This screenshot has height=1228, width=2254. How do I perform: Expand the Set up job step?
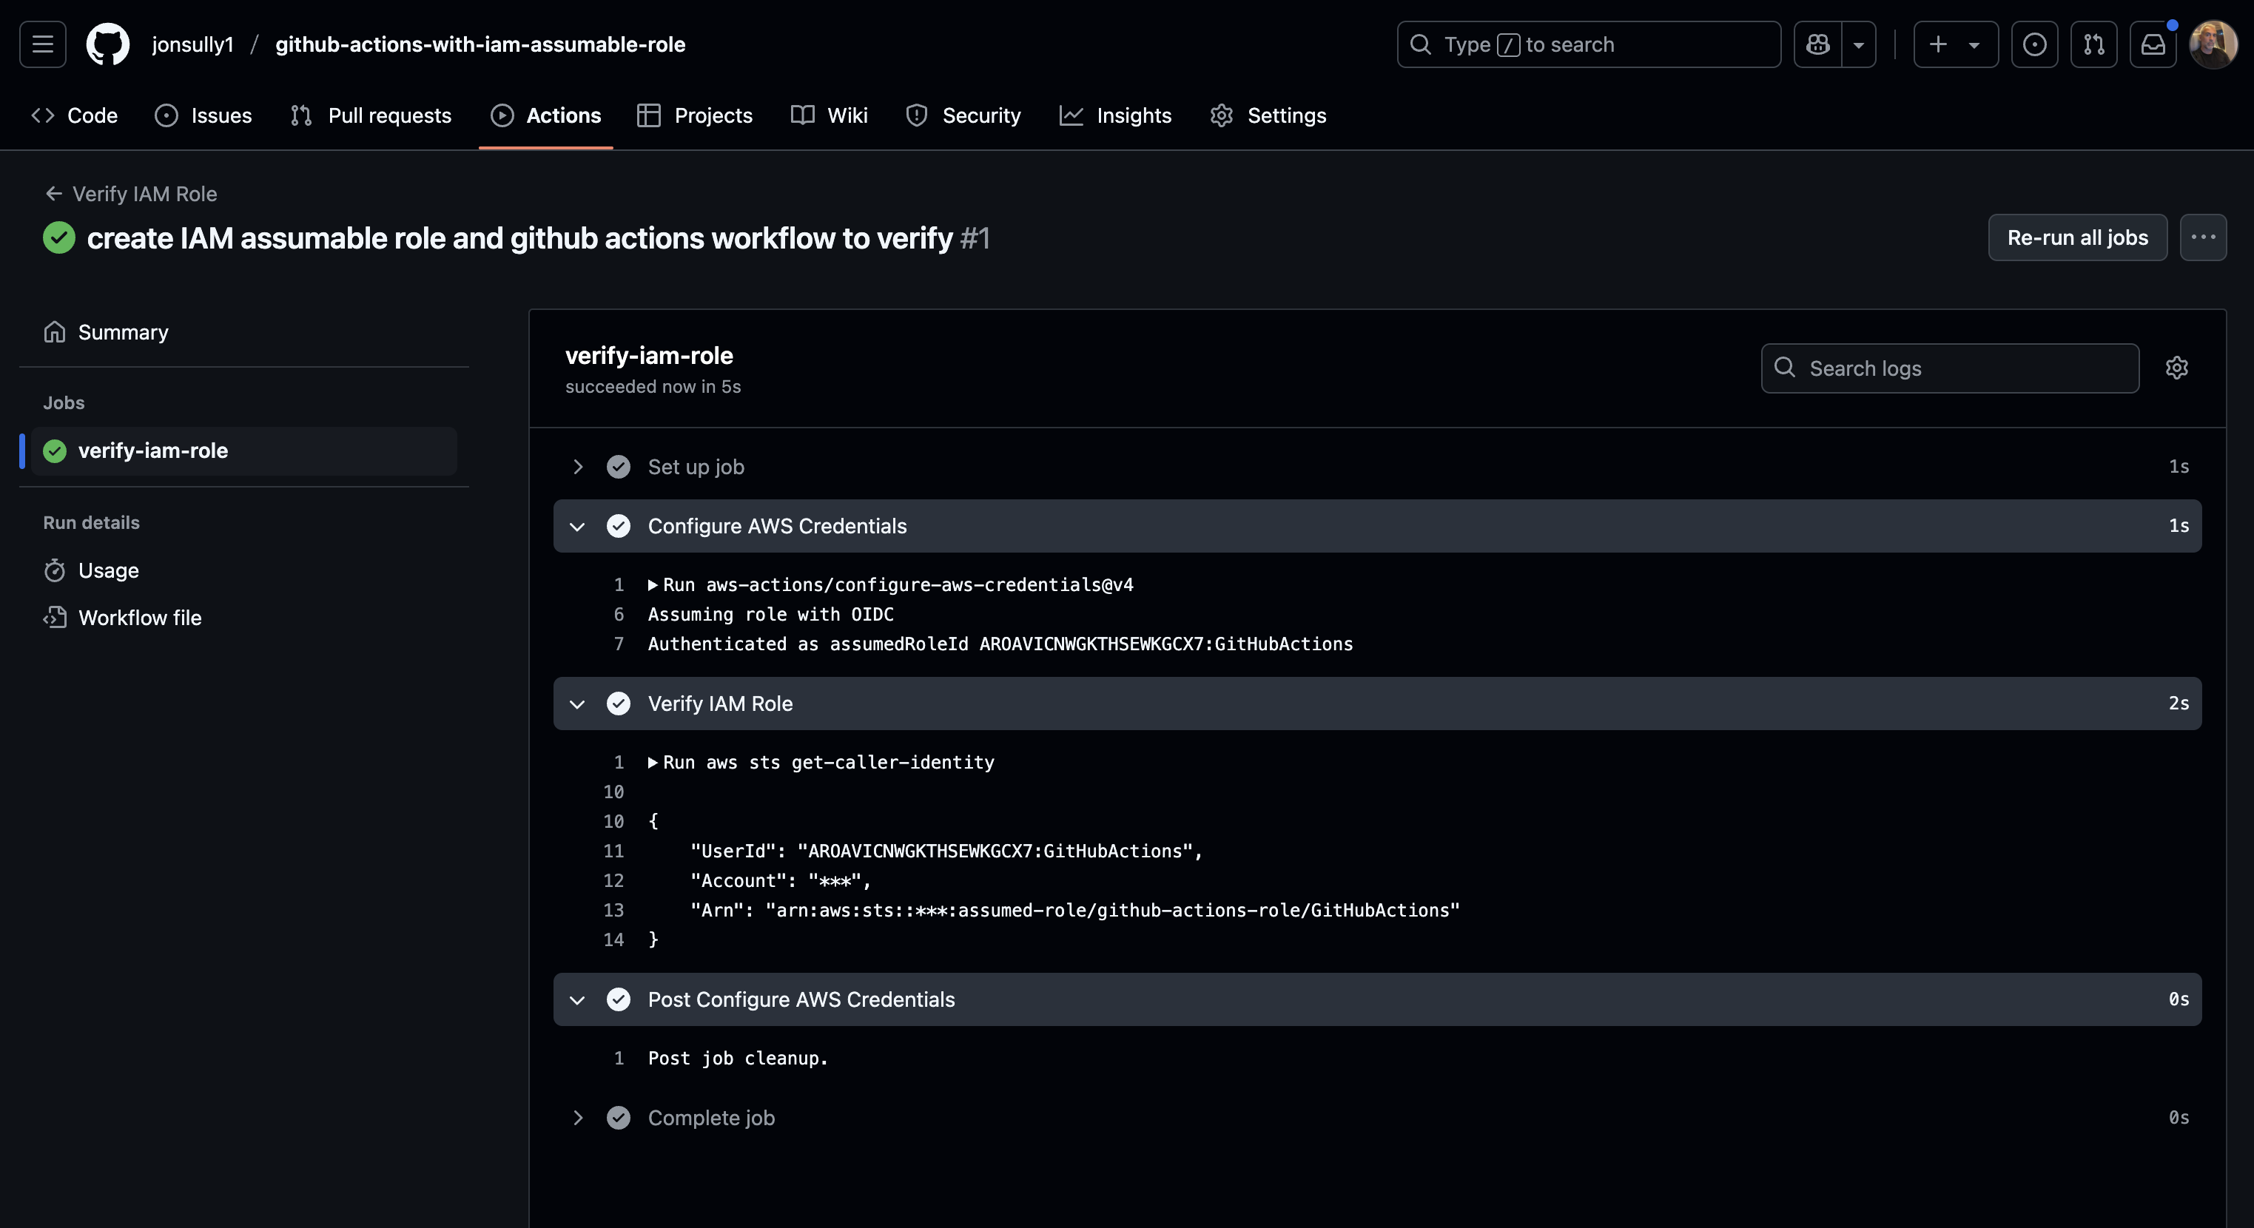pyautogui.click(x=577, y=466)
